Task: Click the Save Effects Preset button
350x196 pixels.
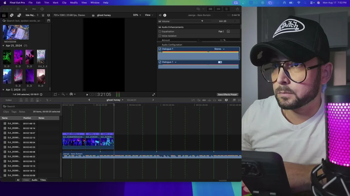Action: tap(227, 95)
